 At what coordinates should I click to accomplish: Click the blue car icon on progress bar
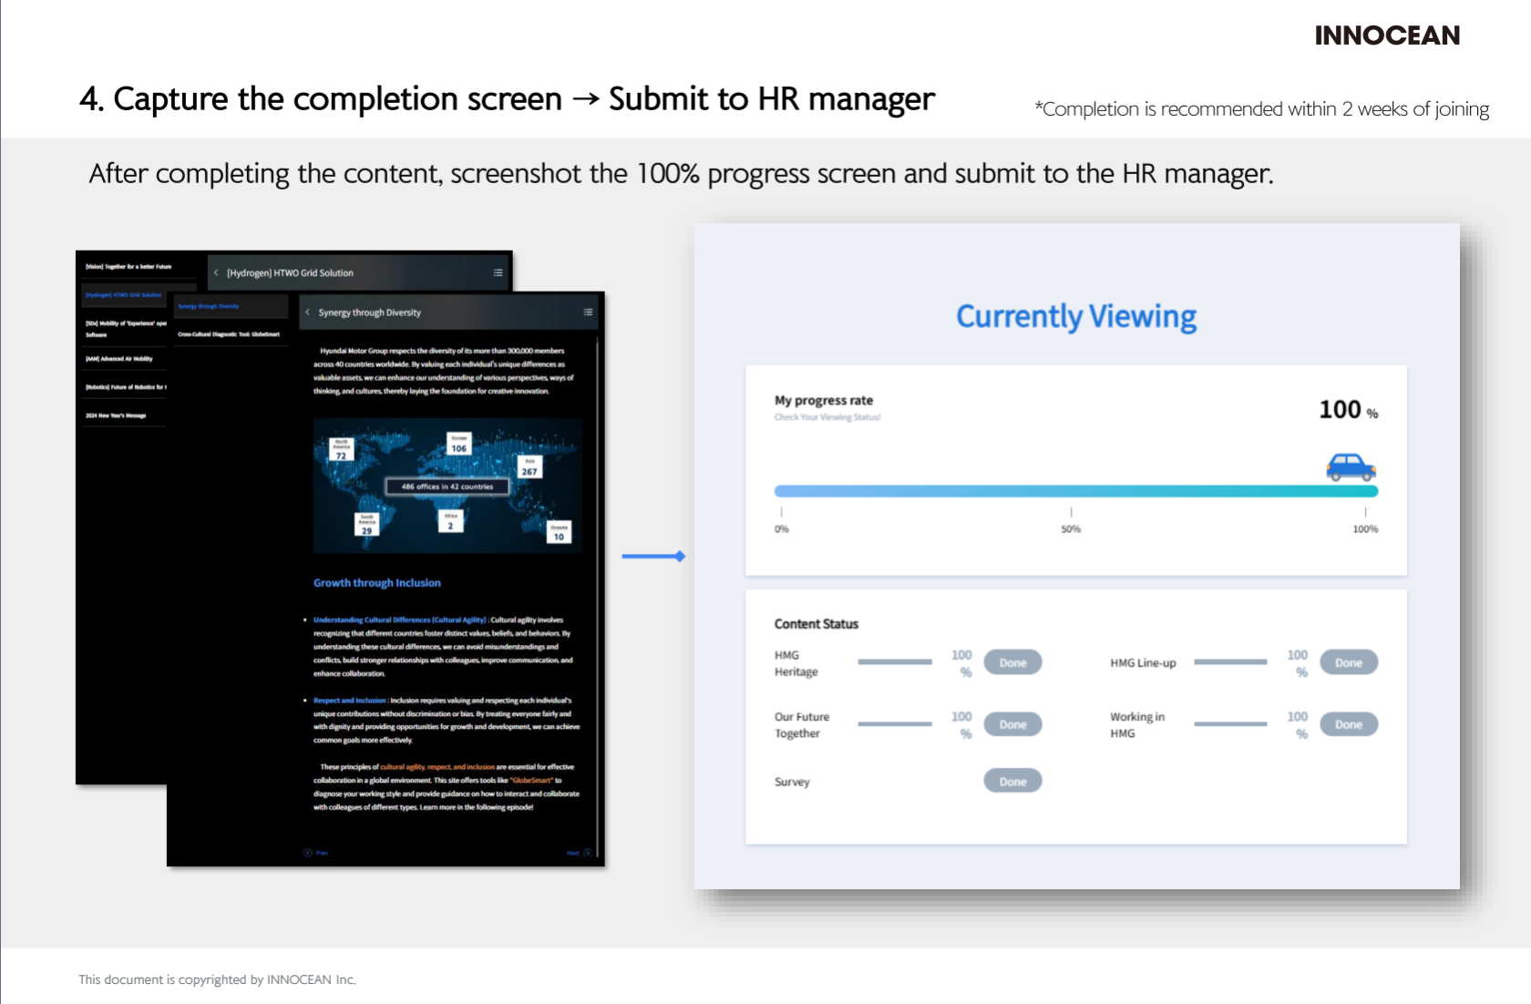[x=1351, y=466]
